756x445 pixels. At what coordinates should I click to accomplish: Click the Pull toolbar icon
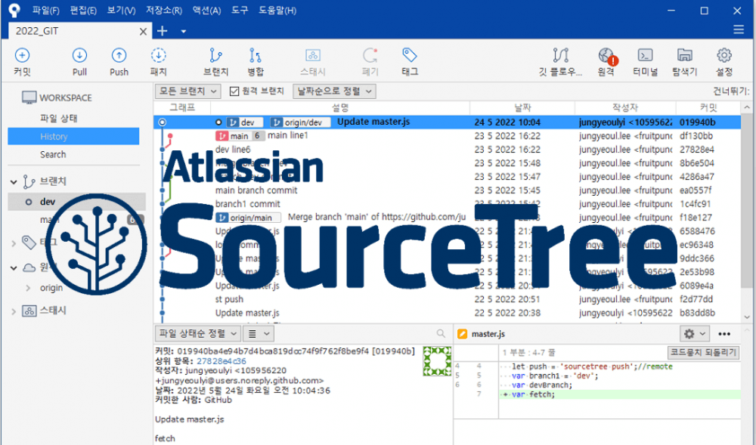coord(79,55)
